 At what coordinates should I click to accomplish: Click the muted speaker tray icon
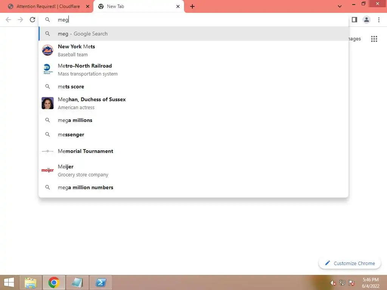click(333, 283)
